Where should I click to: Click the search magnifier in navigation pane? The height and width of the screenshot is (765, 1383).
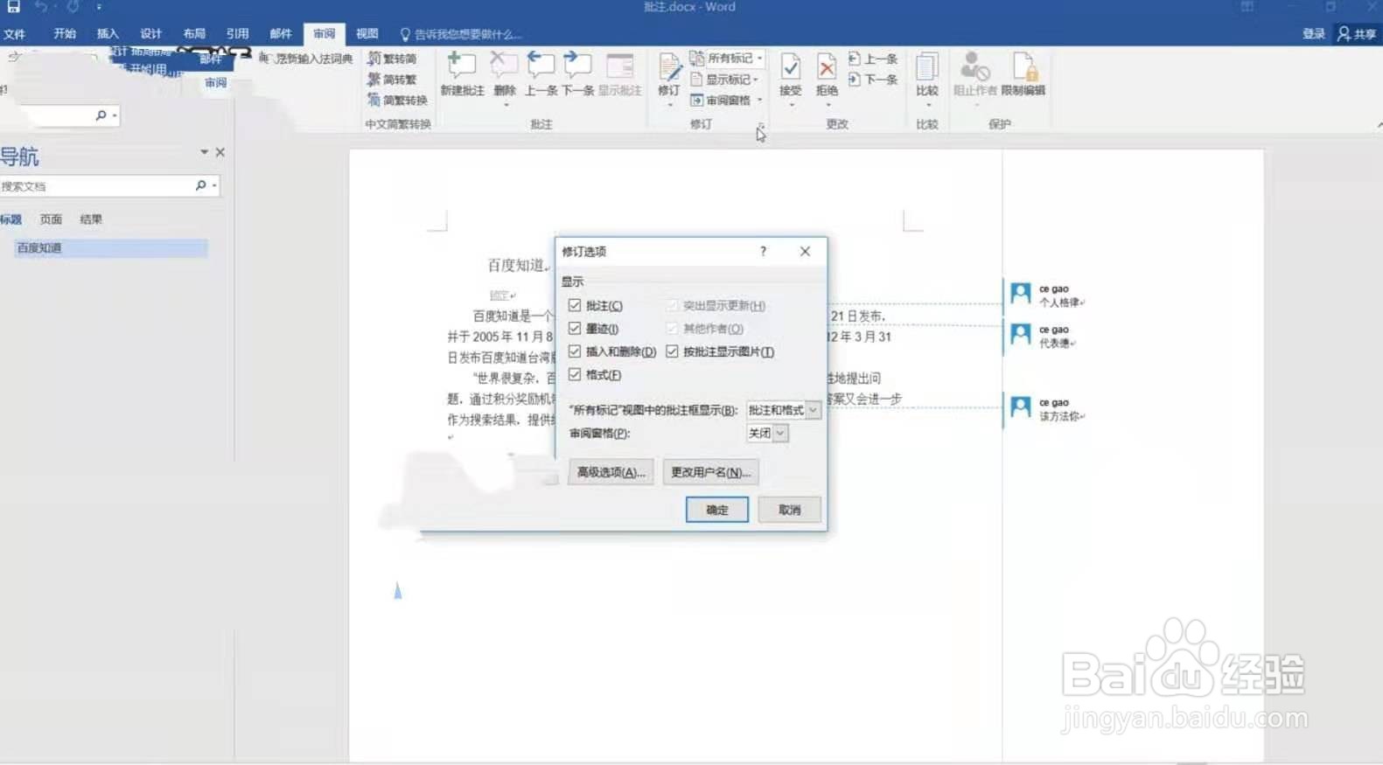200,185
